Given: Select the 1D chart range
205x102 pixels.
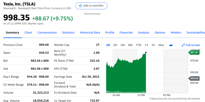Looking at the screenshot, I should click(x=108, y=45).
